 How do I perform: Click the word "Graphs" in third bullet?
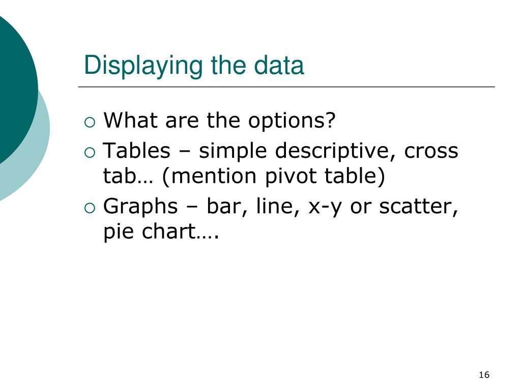pos(140,207)
